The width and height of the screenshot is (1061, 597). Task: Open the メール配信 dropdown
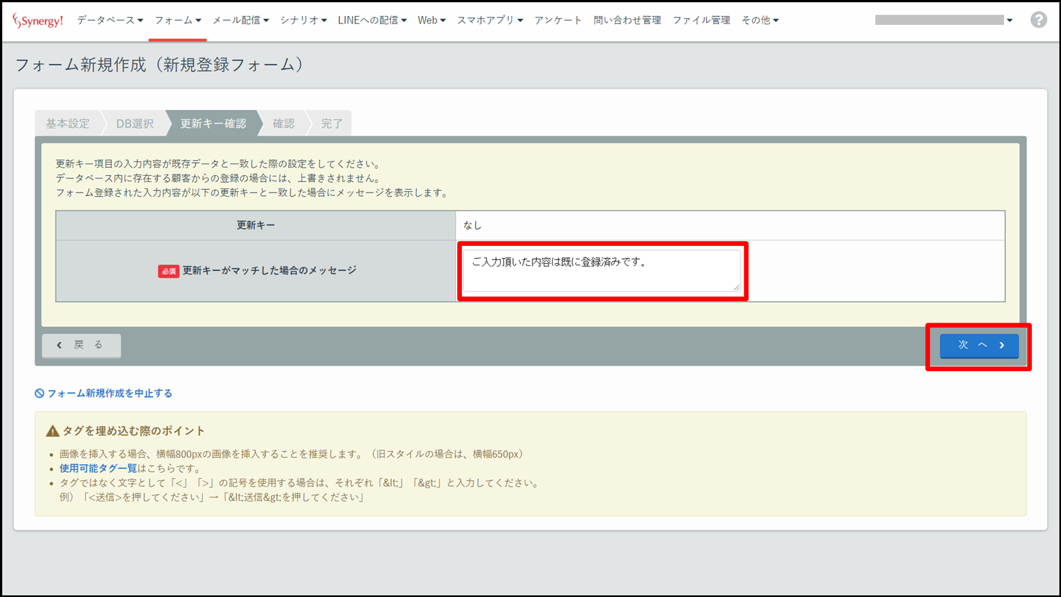coord(240,21)
